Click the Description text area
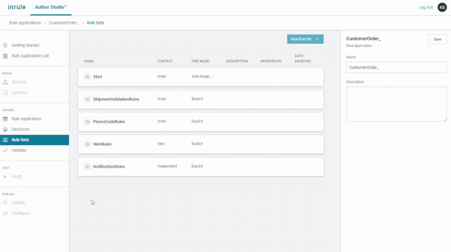Viewport: 451px width, 252px height. tap(396, 104)
